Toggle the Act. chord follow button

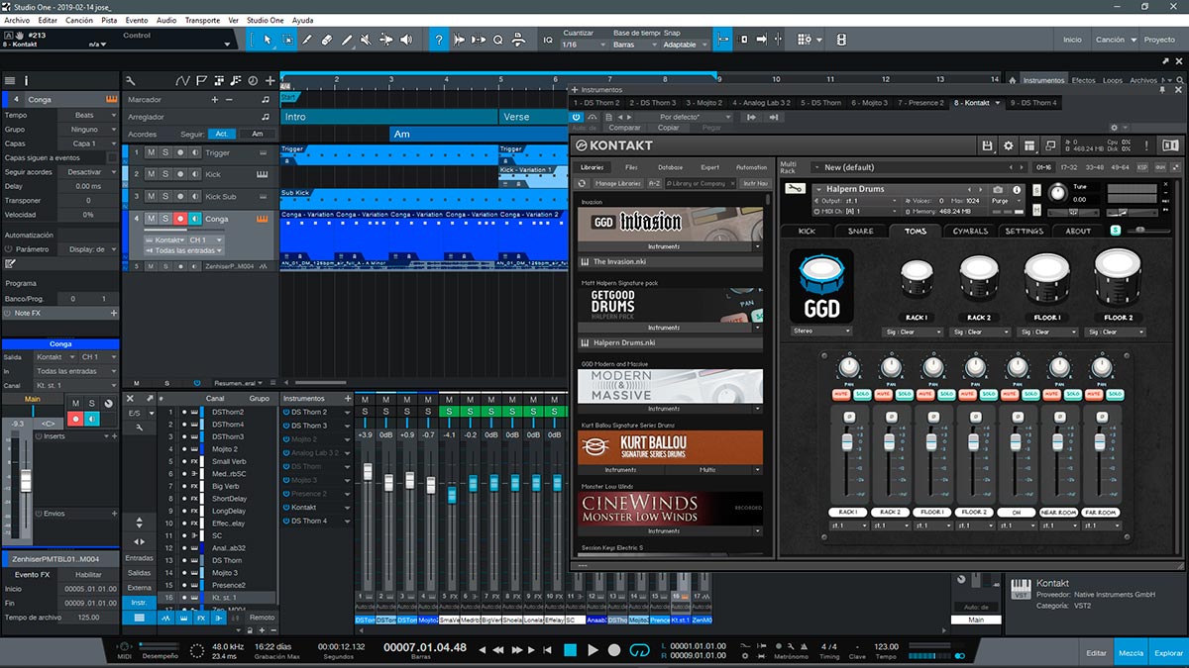[222, 134]
